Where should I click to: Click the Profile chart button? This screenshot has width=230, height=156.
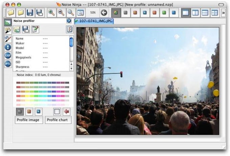(58, 120)
